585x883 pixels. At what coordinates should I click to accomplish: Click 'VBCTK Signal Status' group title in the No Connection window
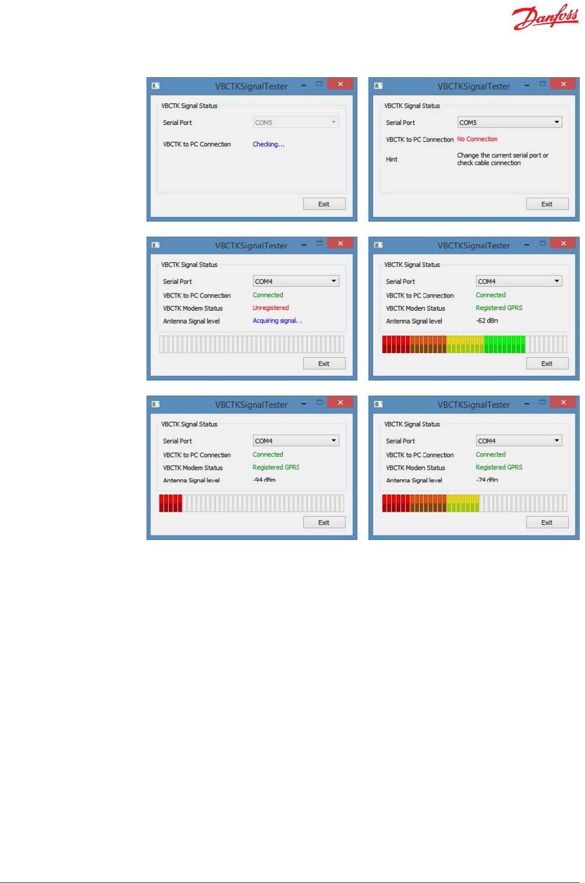412,106
